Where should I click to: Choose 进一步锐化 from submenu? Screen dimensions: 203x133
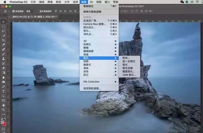coord(129,61)
